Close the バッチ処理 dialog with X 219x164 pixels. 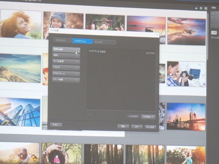coord(157,35)
